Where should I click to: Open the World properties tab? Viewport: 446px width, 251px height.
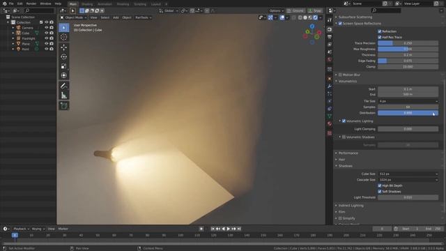coord(330,59)
